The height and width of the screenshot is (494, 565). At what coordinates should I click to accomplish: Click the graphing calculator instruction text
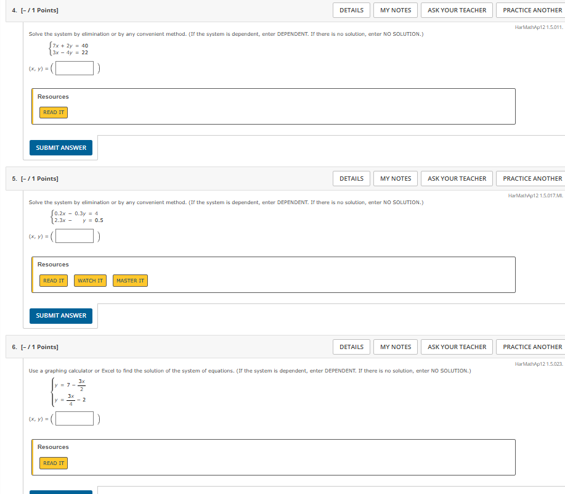(250, 371)
